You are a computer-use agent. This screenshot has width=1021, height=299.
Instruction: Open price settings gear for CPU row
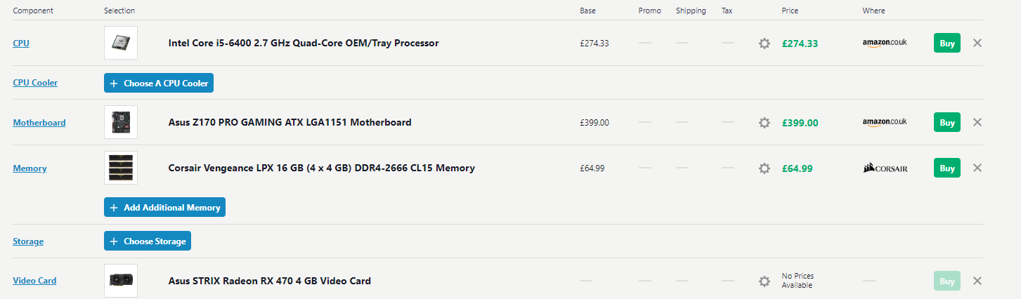[x=765, y=44]
